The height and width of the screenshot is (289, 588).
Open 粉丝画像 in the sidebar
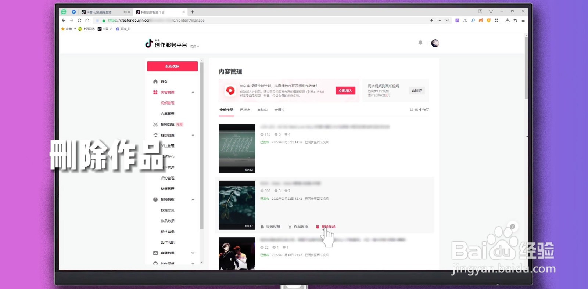168,232
